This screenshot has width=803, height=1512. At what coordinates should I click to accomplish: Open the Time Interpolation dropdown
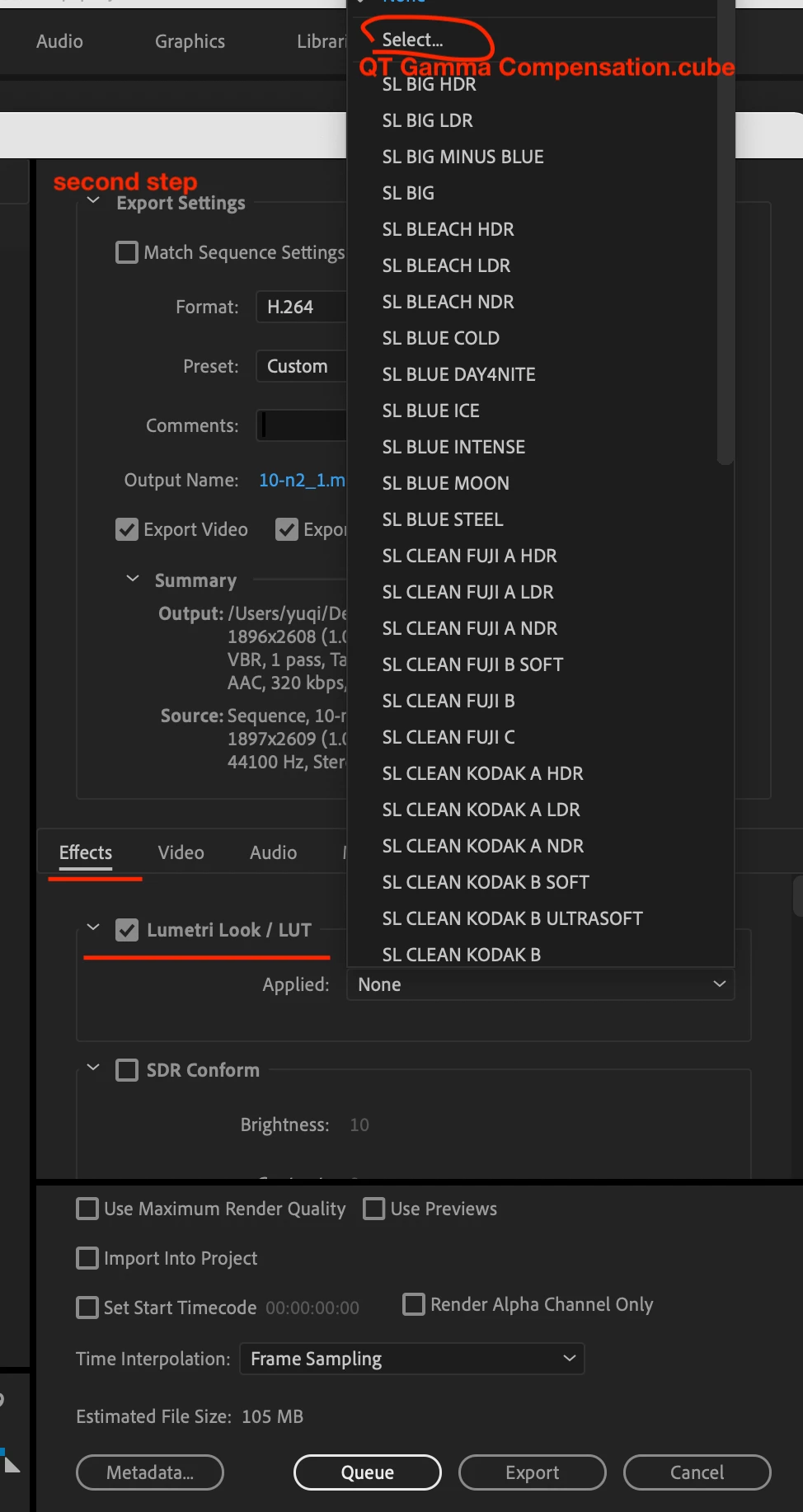(411, 1359)
